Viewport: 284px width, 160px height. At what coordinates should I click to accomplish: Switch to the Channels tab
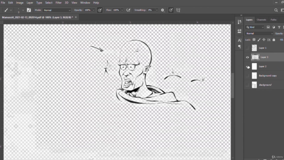(x=261, y=20)
